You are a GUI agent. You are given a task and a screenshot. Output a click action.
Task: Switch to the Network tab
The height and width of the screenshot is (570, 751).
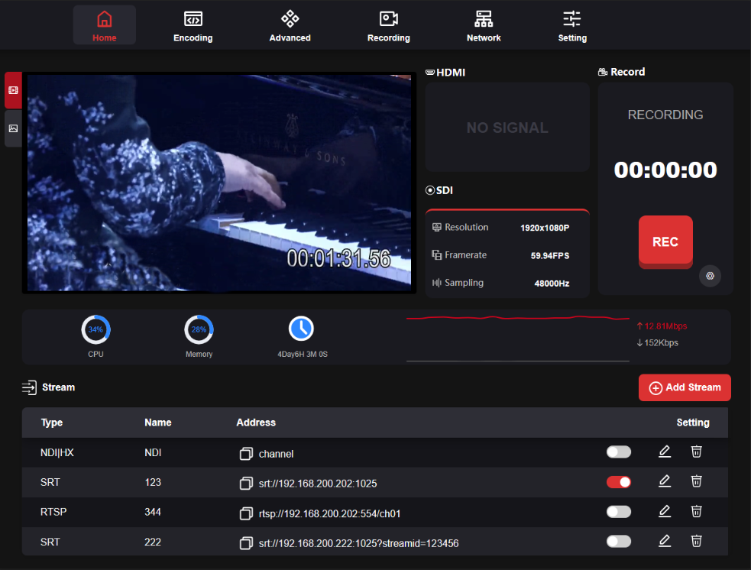[x=484, y=26]
